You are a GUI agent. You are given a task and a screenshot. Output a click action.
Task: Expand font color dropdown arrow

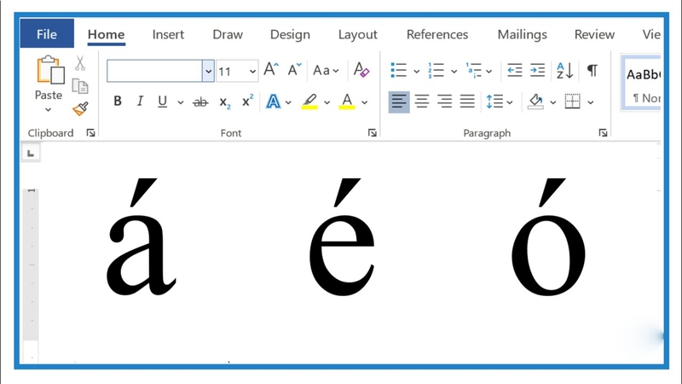pos(365,102)
